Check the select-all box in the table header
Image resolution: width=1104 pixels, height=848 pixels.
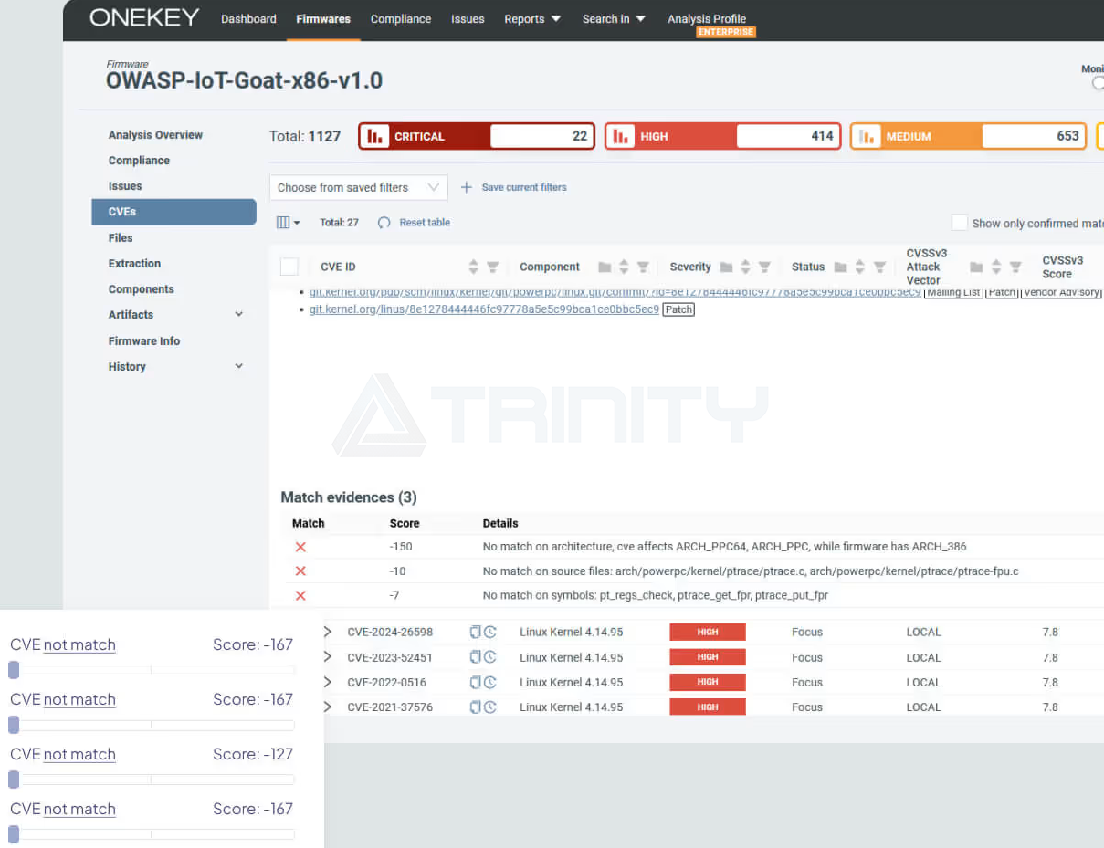(289, 267)
